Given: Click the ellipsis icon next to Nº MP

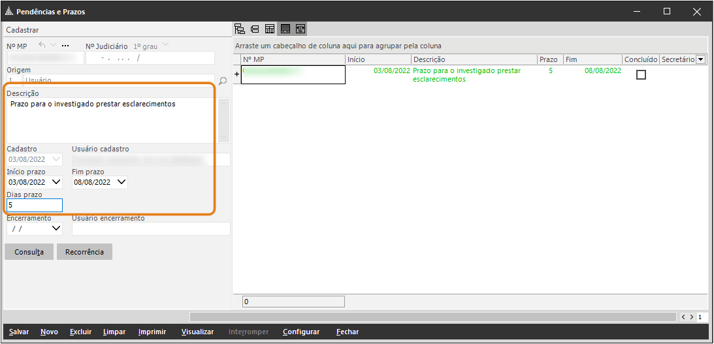Looking at the screenshot, I should point(65,46).
